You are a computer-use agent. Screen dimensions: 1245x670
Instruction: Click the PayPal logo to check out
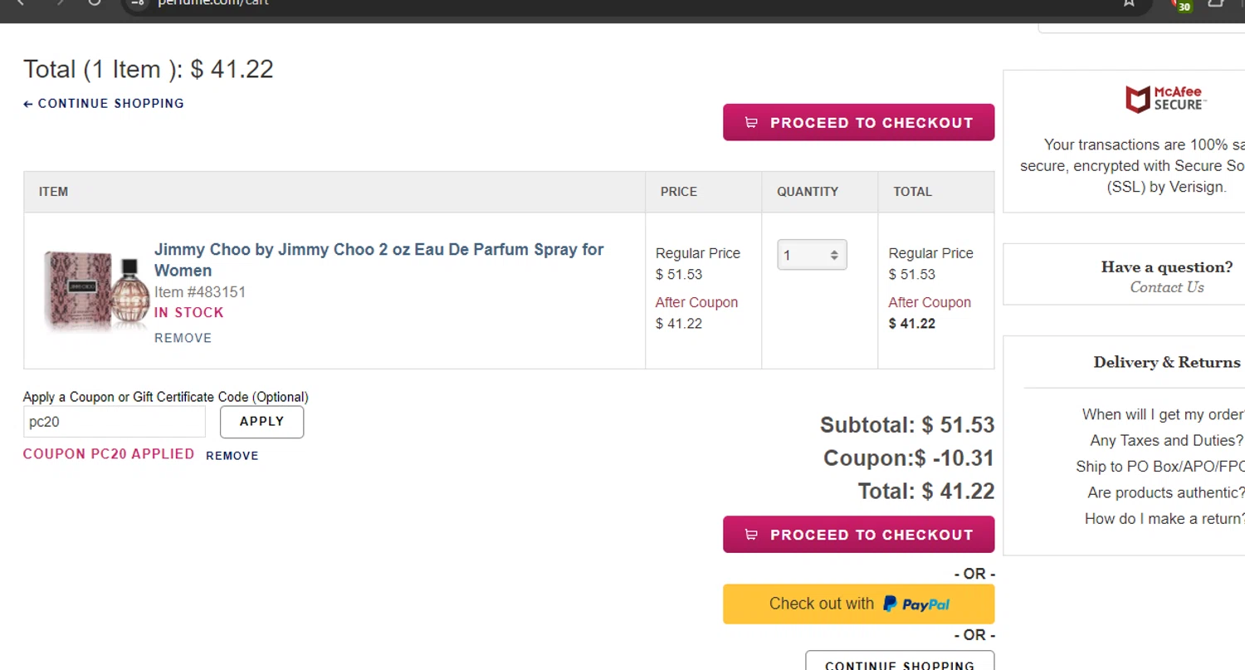(x=916, y=604)
